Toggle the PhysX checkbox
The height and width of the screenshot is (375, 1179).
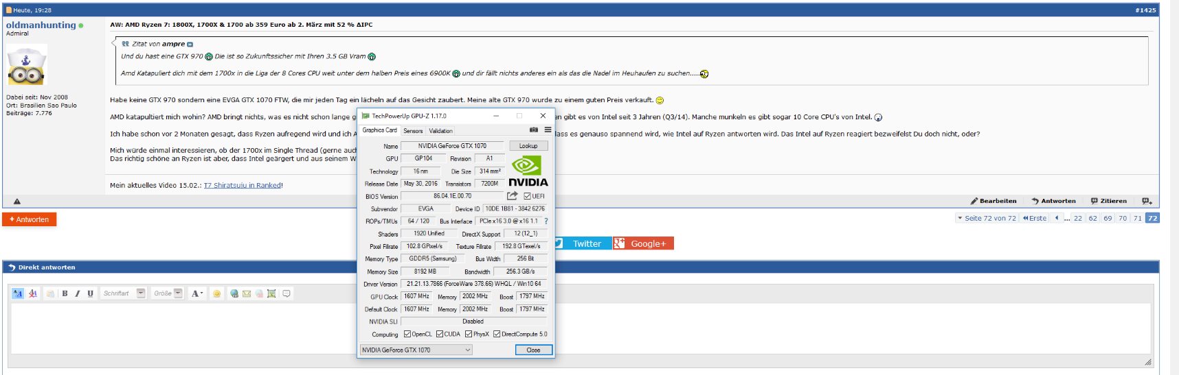469,335
